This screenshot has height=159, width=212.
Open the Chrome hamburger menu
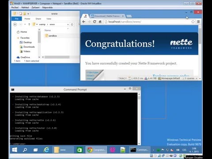pyautogui.click(x=198, y=22)
